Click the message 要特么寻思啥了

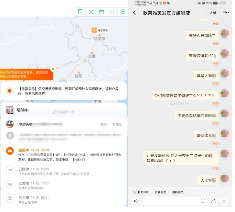(x=202, y=36)
